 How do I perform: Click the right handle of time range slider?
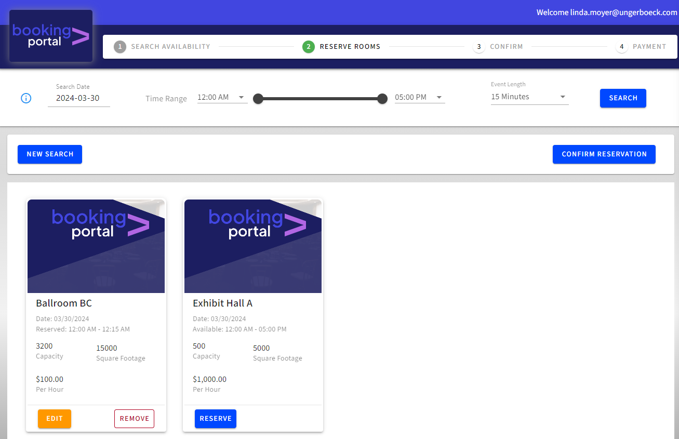tap(382, 99)
